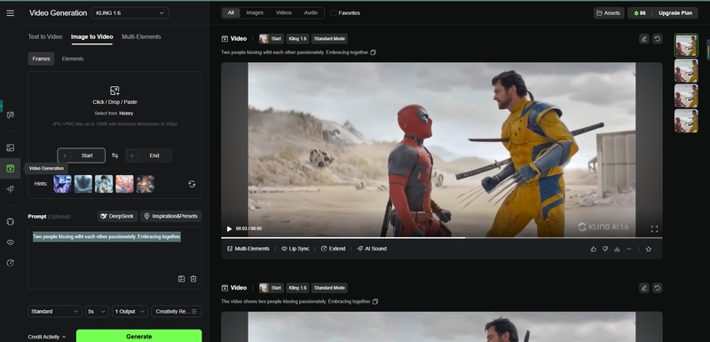Copy the second video's prompt text

tap(375, 301)
